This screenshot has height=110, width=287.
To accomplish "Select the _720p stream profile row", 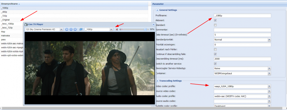I will [74, 16].
